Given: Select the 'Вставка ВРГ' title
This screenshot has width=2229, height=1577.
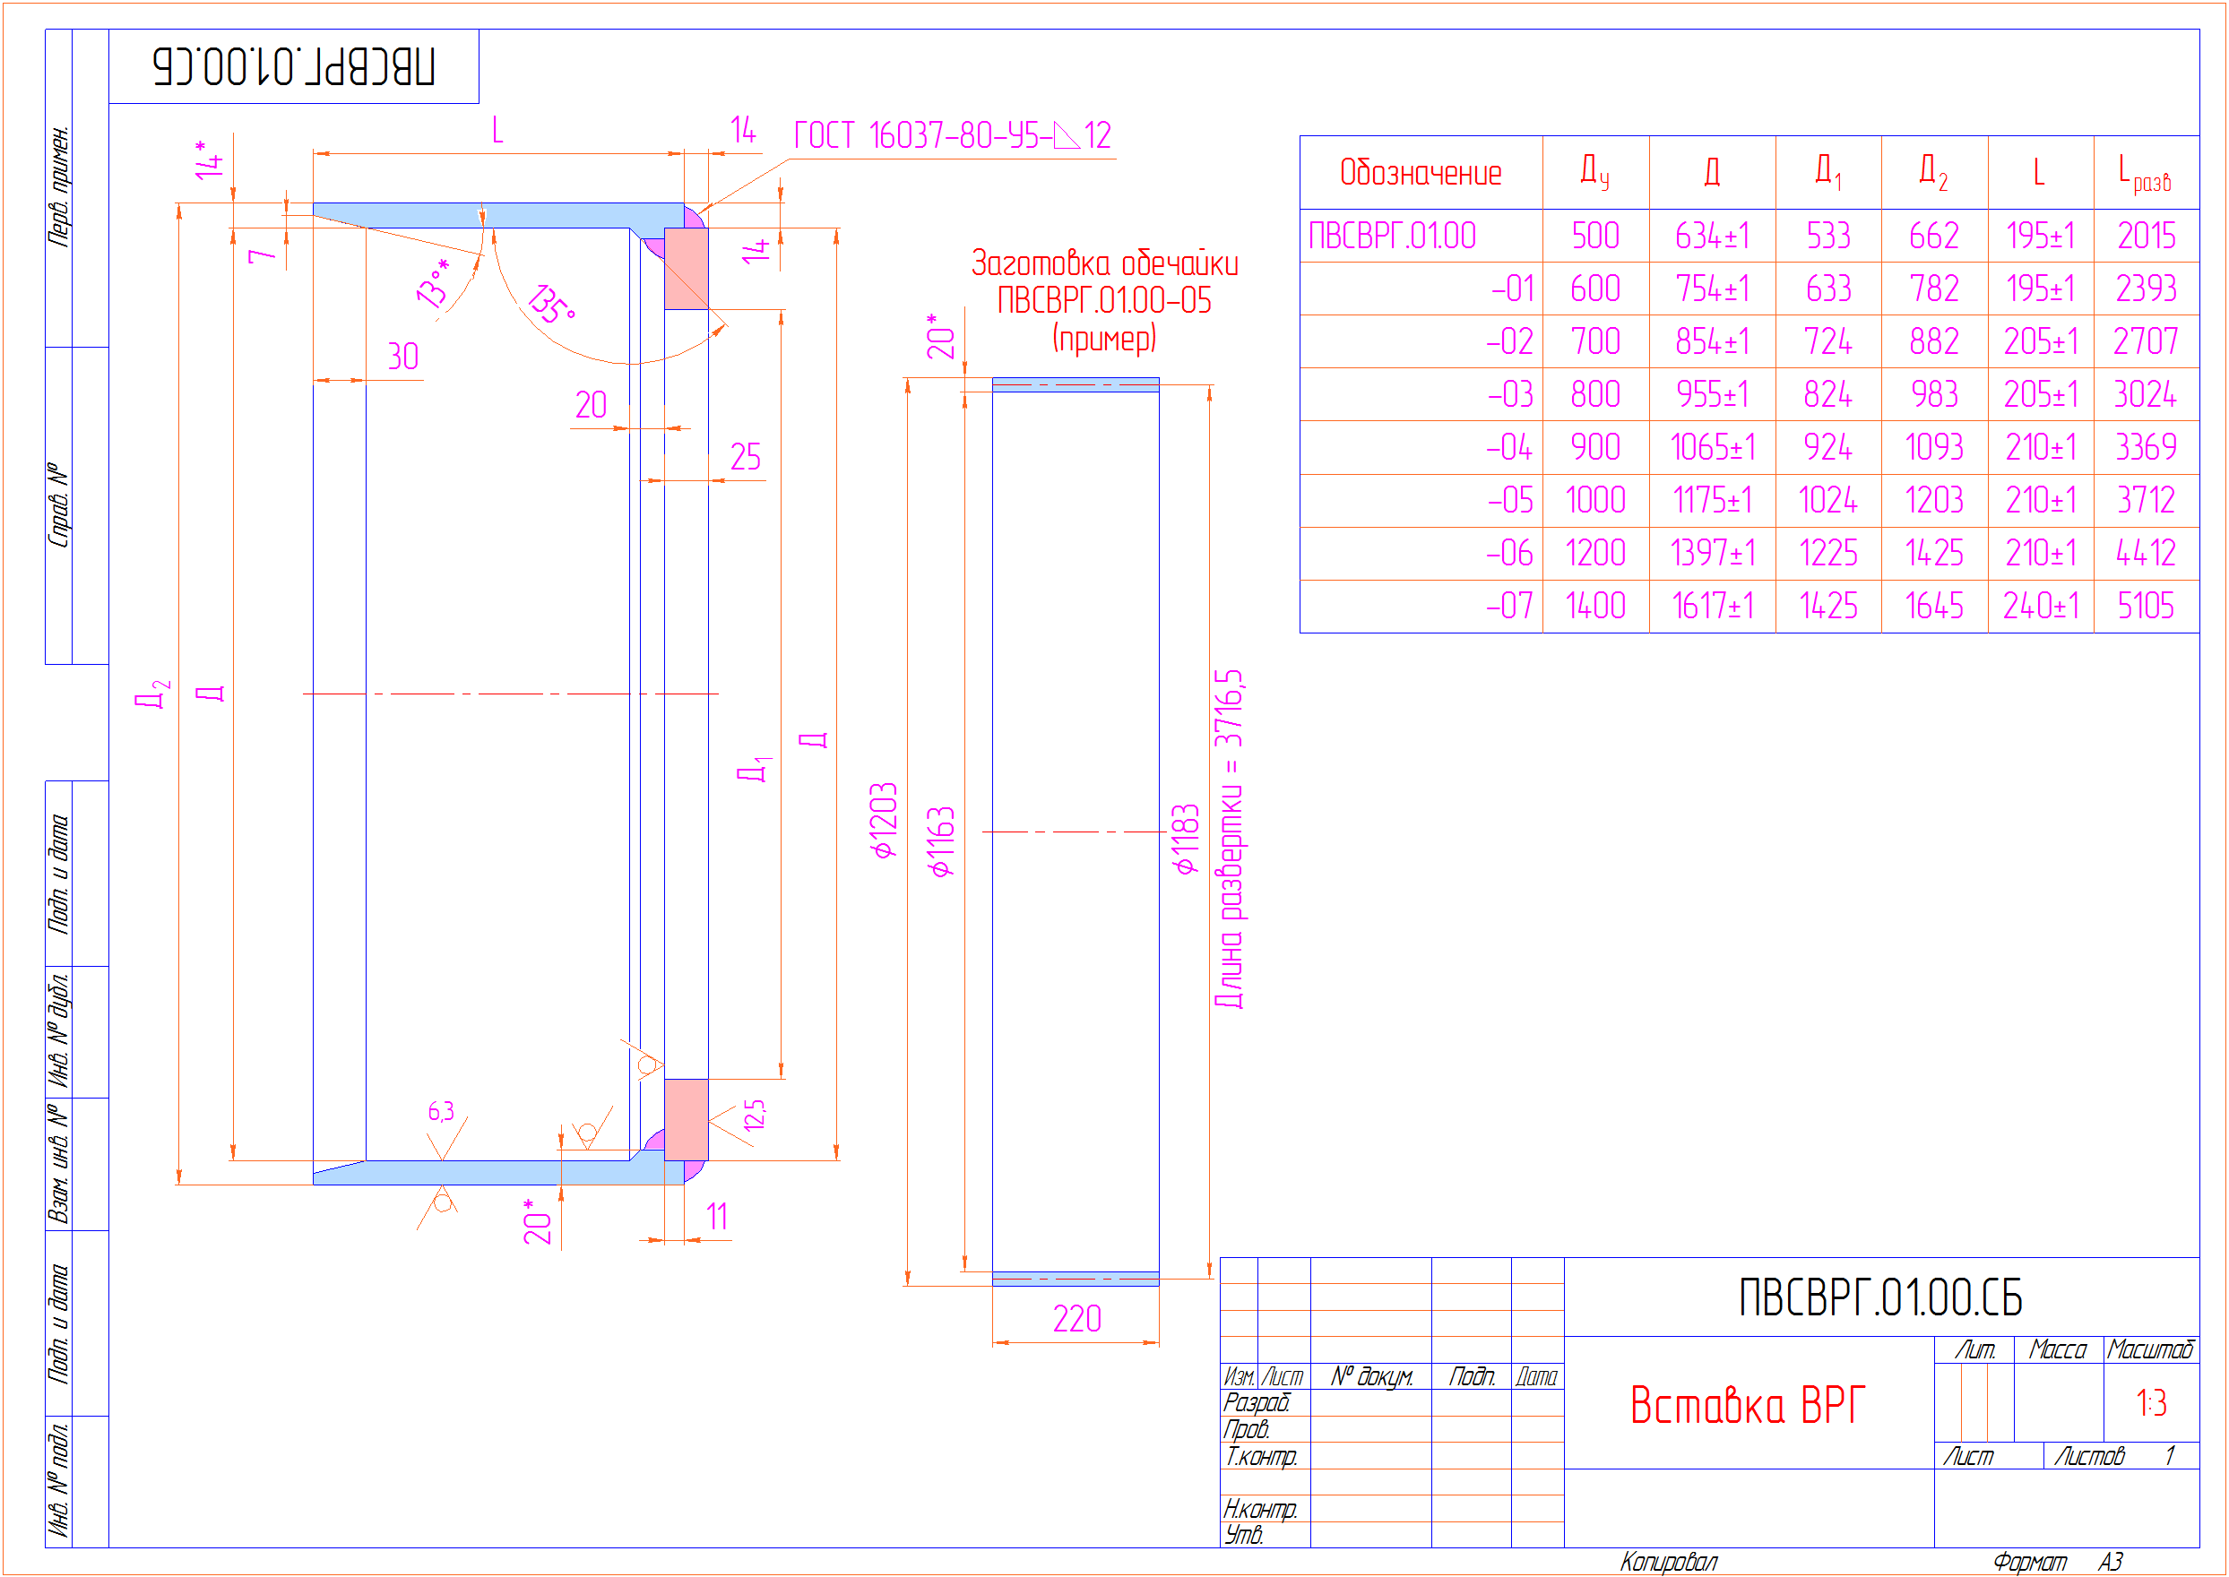Looking at the screenshot, I should [1748, 1406].
